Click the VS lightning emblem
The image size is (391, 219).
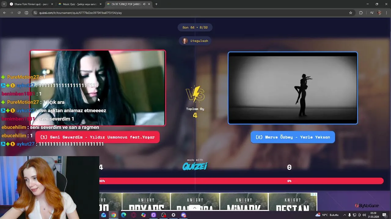click(195, 94)
